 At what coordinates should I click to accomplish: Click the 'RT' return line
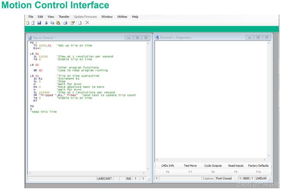(x=35, y=101)
